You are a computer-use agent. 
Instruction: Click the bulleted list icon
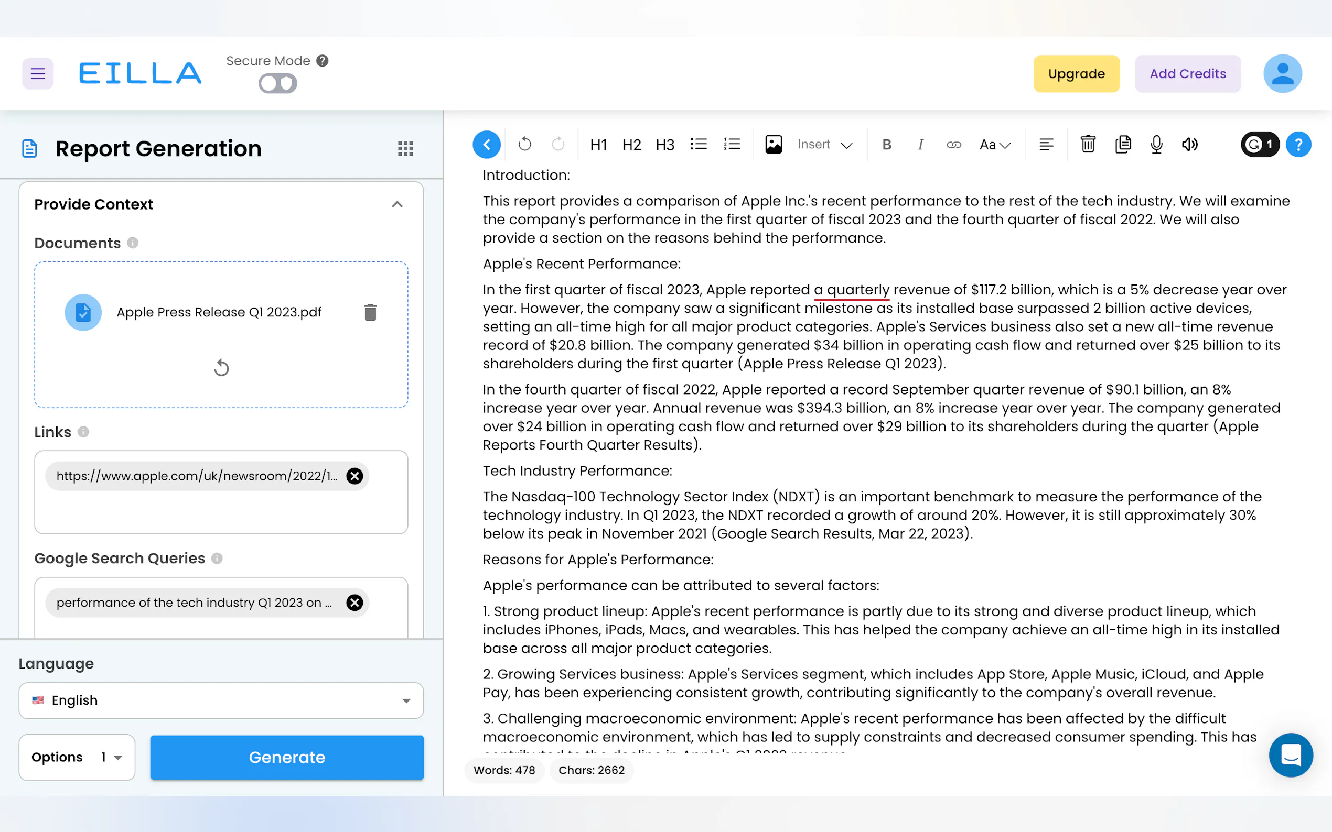(x=698, y=144)
